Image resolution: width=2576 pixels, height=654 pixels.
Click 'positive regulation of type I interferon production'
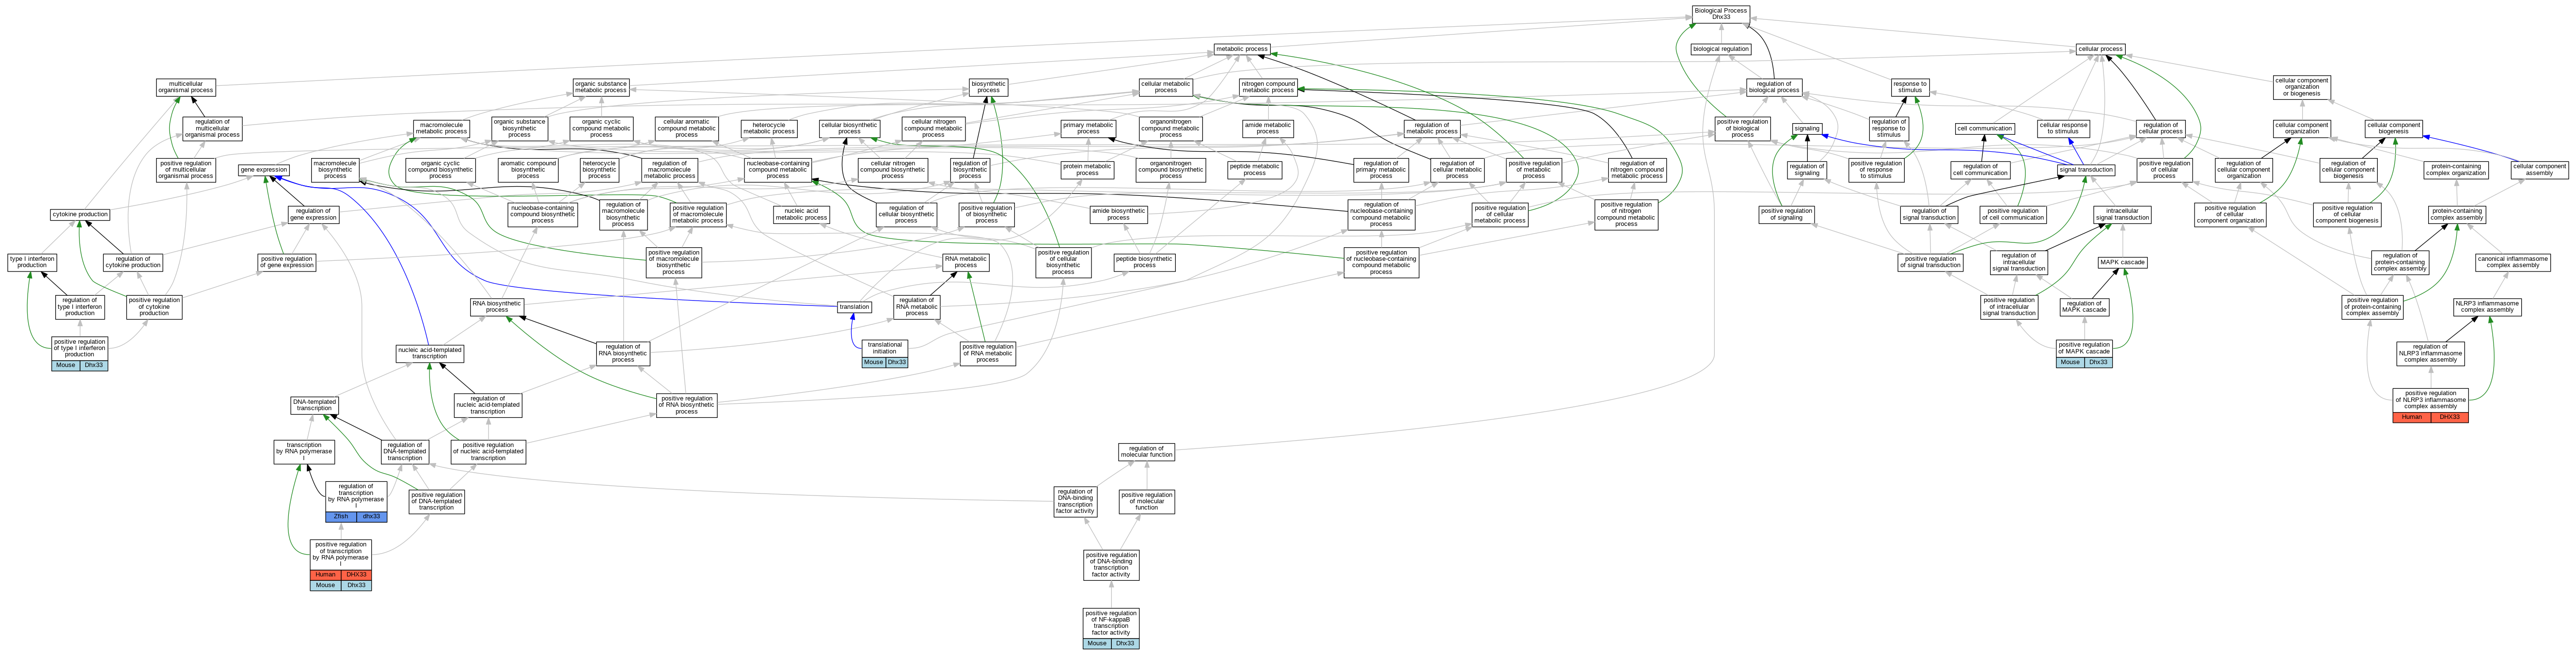point(79,347)
